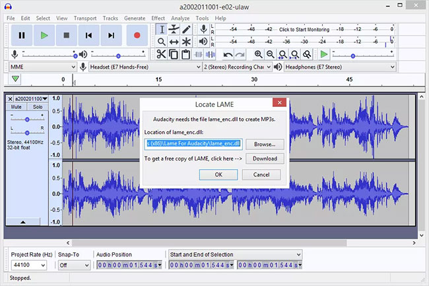The height and width of the screenshot is (286, 429).
Task: Start playback with the Play button
Action: [44, 35]
